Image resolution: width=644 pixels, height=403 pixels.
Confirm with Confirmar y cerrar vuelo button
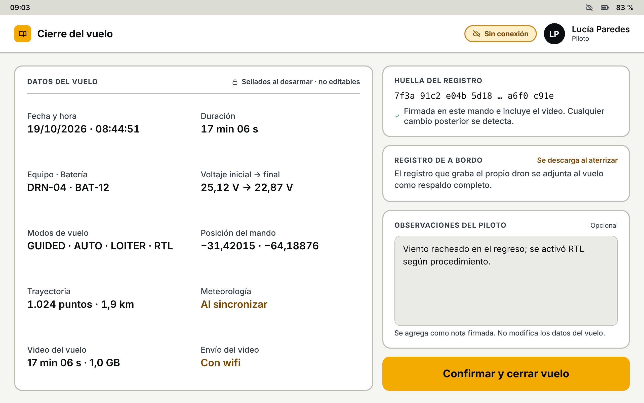[506, 374]
